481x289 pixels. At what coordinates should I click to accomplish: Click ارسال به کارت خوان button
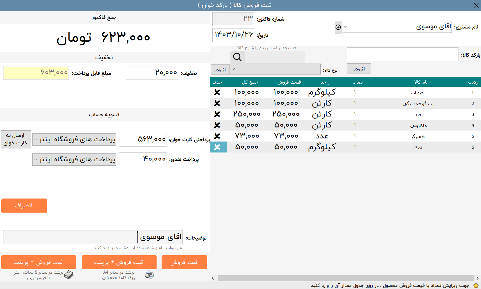click(16, 139)
